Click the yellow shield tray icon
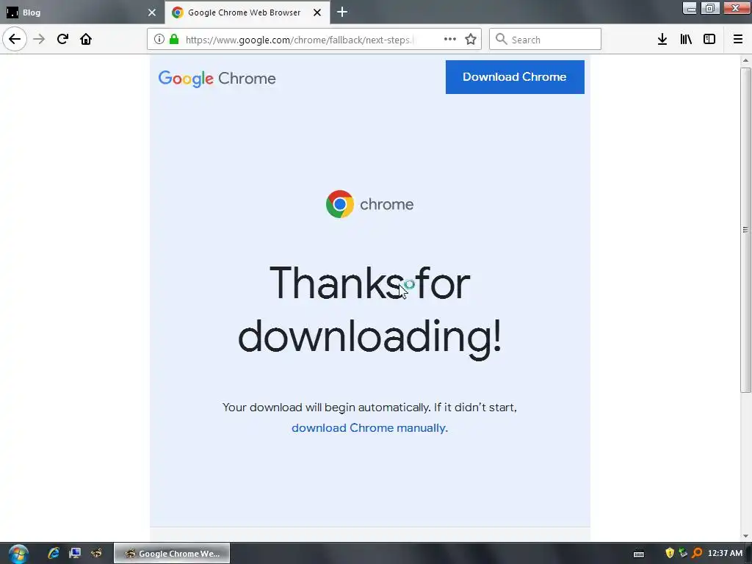 (x=670, y=554)
